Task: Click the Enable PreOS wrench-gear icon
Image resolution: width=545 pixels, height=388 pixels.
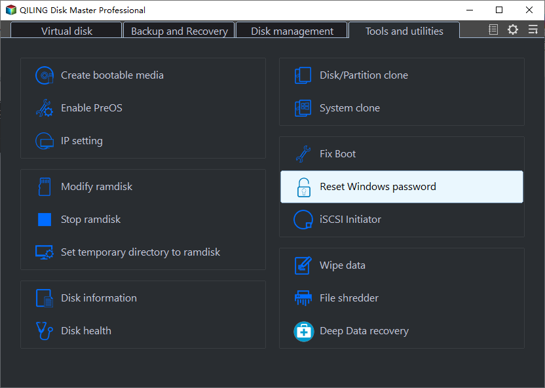Action: [45, 107]
